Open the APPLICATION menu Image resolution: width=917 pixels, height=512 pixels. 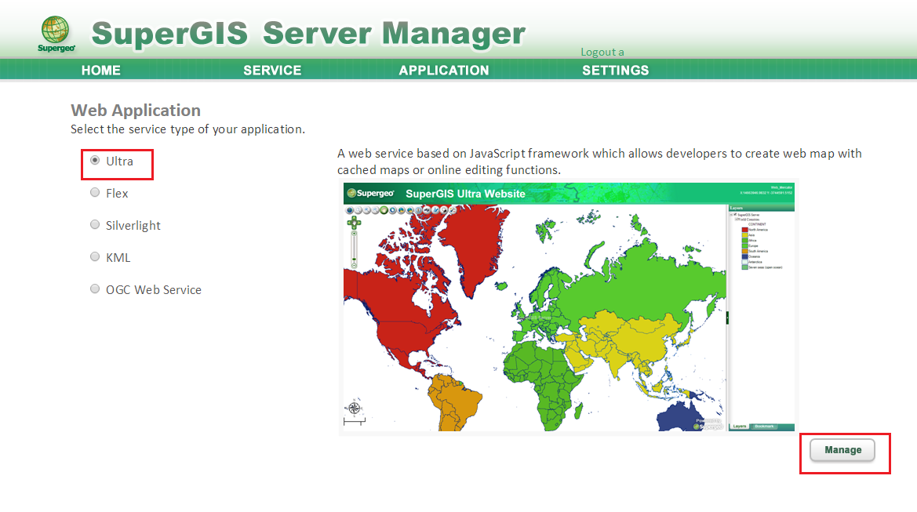click(444, 70)
